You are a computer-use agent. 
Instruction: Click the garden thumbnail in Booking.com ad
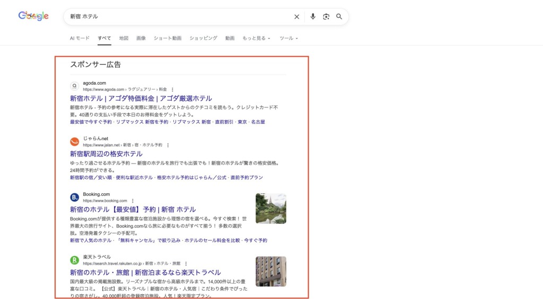pyautogui.click(x=270, y=209)
